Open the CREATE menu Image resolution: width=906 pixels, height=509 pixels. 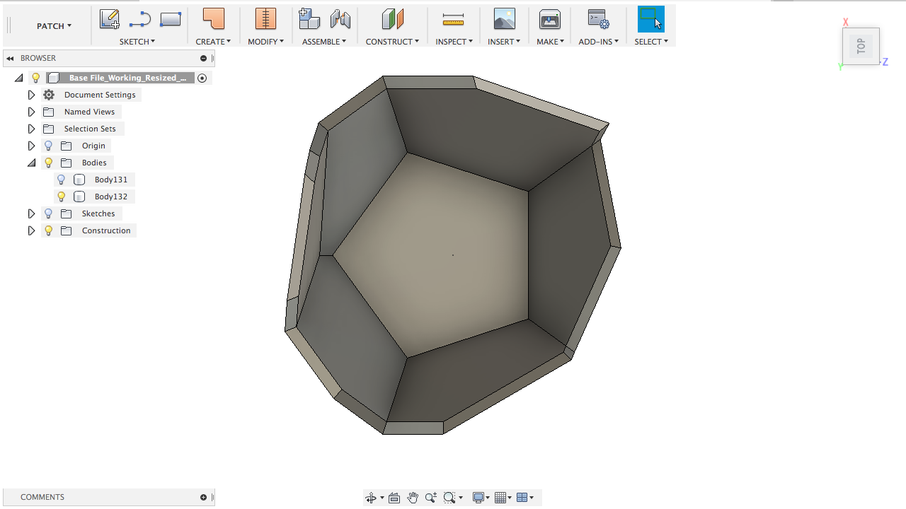213,42
